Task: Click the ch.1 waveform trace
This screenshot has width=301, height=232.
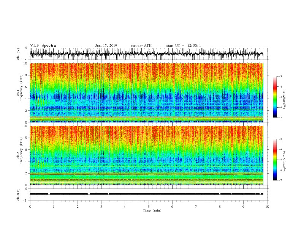Action: 146,54
